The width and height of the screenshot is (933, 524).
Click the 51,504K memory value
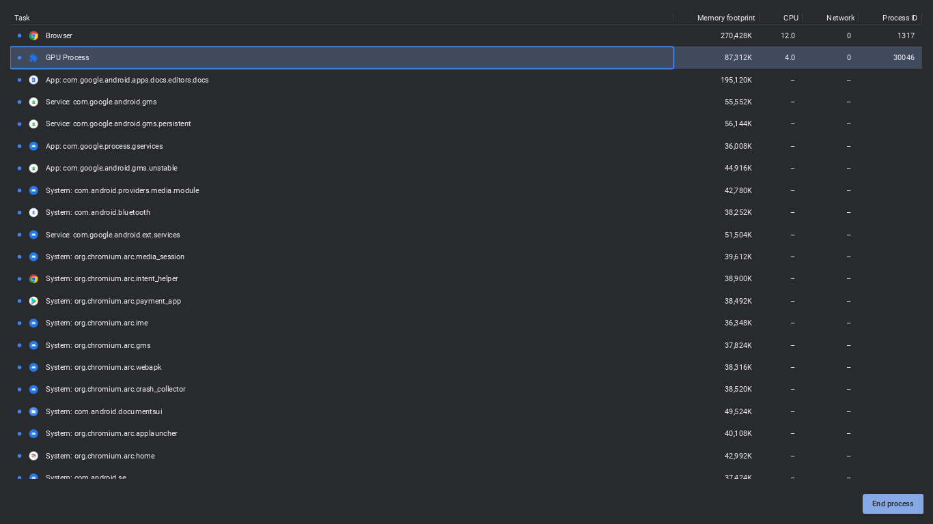tap(738, 235)
